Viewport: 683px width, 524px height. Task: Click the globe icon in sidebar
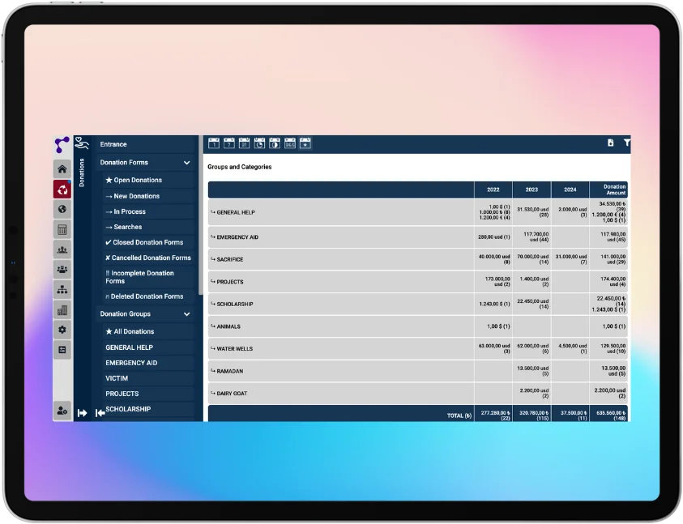tap(62, 209)
